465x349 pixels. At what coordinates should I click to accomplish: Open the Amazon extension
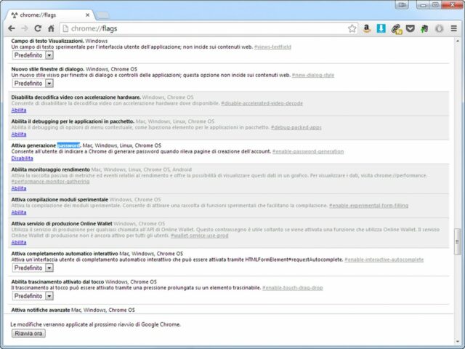coord(367,28)
